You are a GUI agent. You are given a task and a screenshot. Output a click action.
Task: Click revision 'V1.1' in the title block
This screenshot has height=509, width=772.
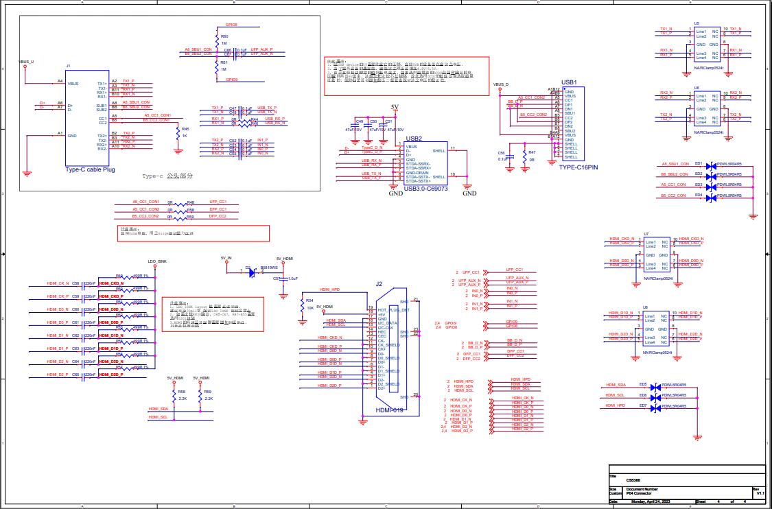(760, 493)
